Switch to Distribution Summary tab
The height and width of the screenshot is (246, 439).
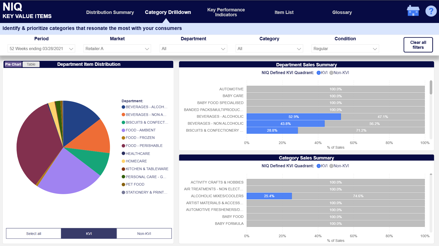110,12
